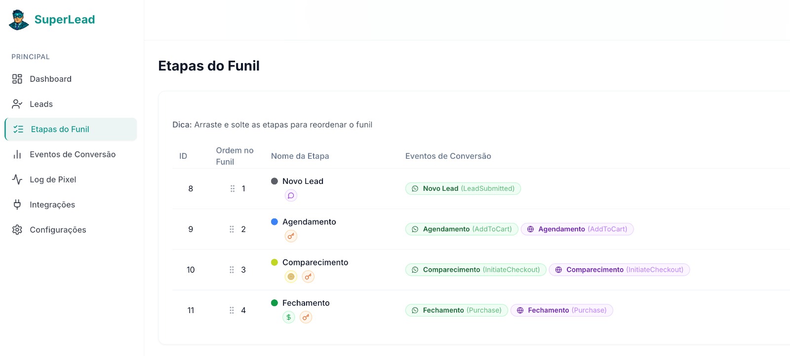Grab the drag handle for Comparecimento row
Screen dimensions: 790x356
pos(232,270)
